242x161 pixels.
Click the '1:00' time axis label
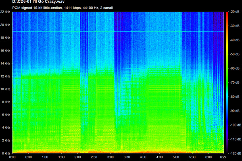pyautogui.click(x=45, y=157)
